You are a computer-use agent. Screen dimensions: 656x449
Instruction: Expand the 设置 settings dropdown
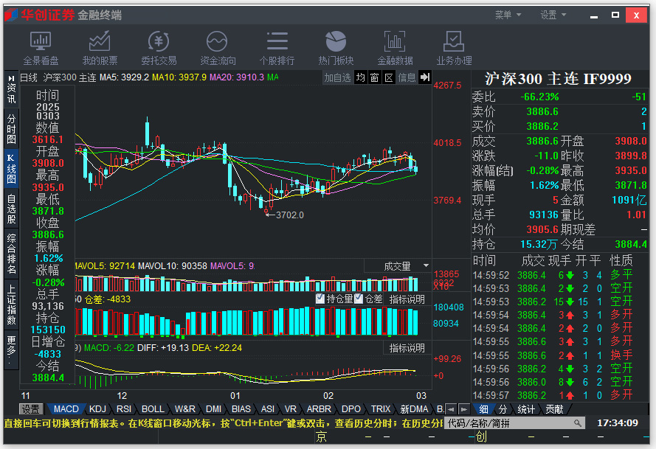[553, 14]
